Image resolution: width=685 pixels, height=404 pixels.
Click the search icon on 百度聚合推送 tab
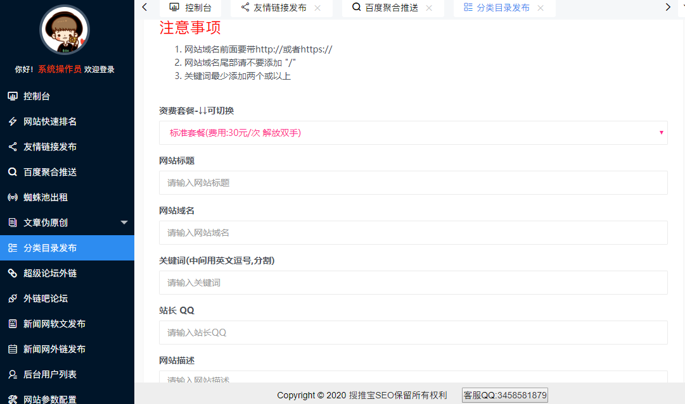pos(357,7)
